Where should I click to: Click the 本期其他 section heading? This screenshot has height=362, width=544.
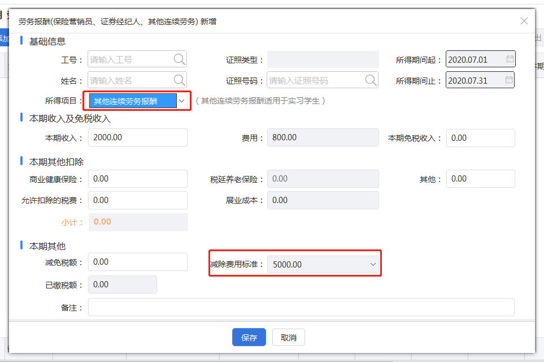click(47, 246)
